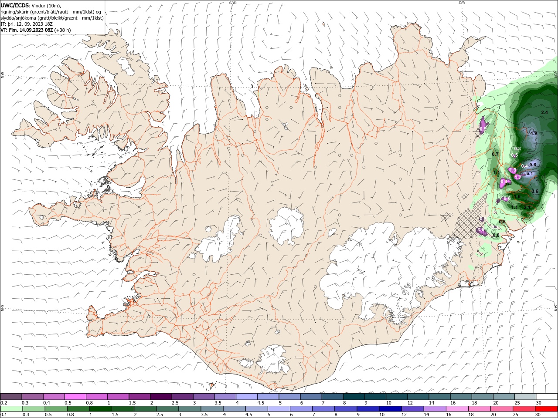This screenshot has width=558, height=418.
Task: Pick the rain legend swatch between 2 and 2.5
Action: (145, 409)
